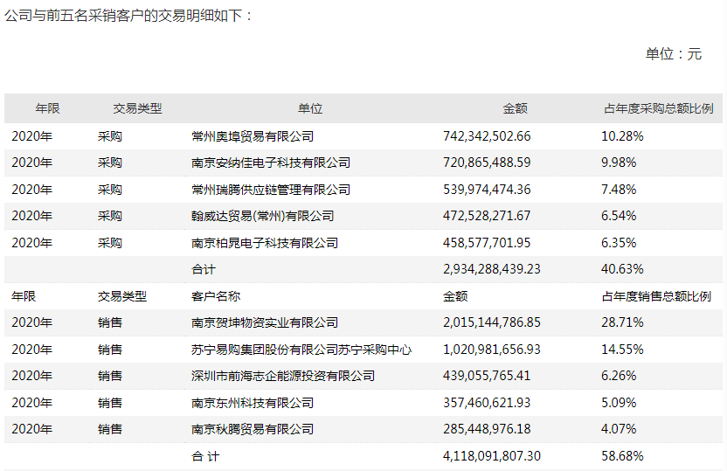The height and width of the screenshot is (471, 727).
Task: Select customer 南京秋腾贸易有限公司
Action: 253,429
